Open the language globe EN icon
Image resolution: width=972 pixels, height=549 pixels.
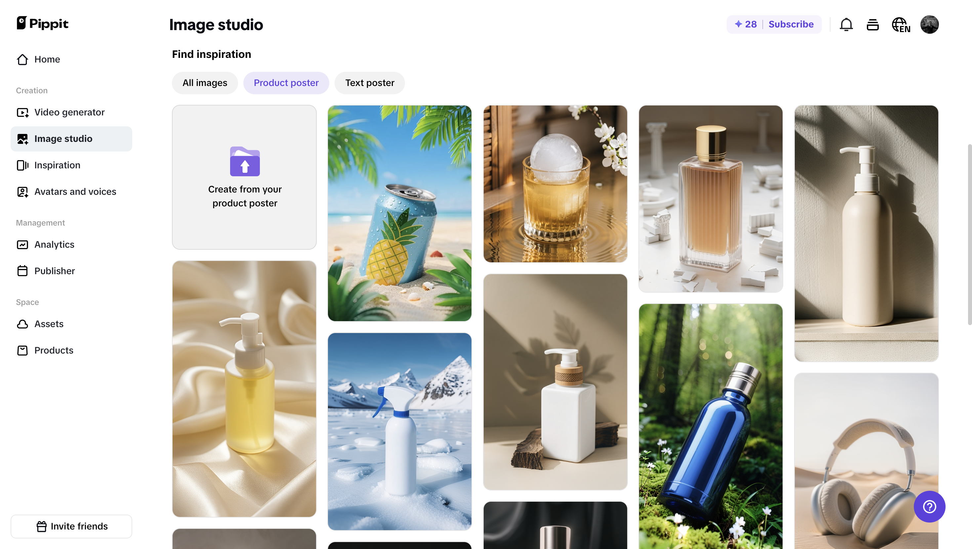tap(901, 25)
